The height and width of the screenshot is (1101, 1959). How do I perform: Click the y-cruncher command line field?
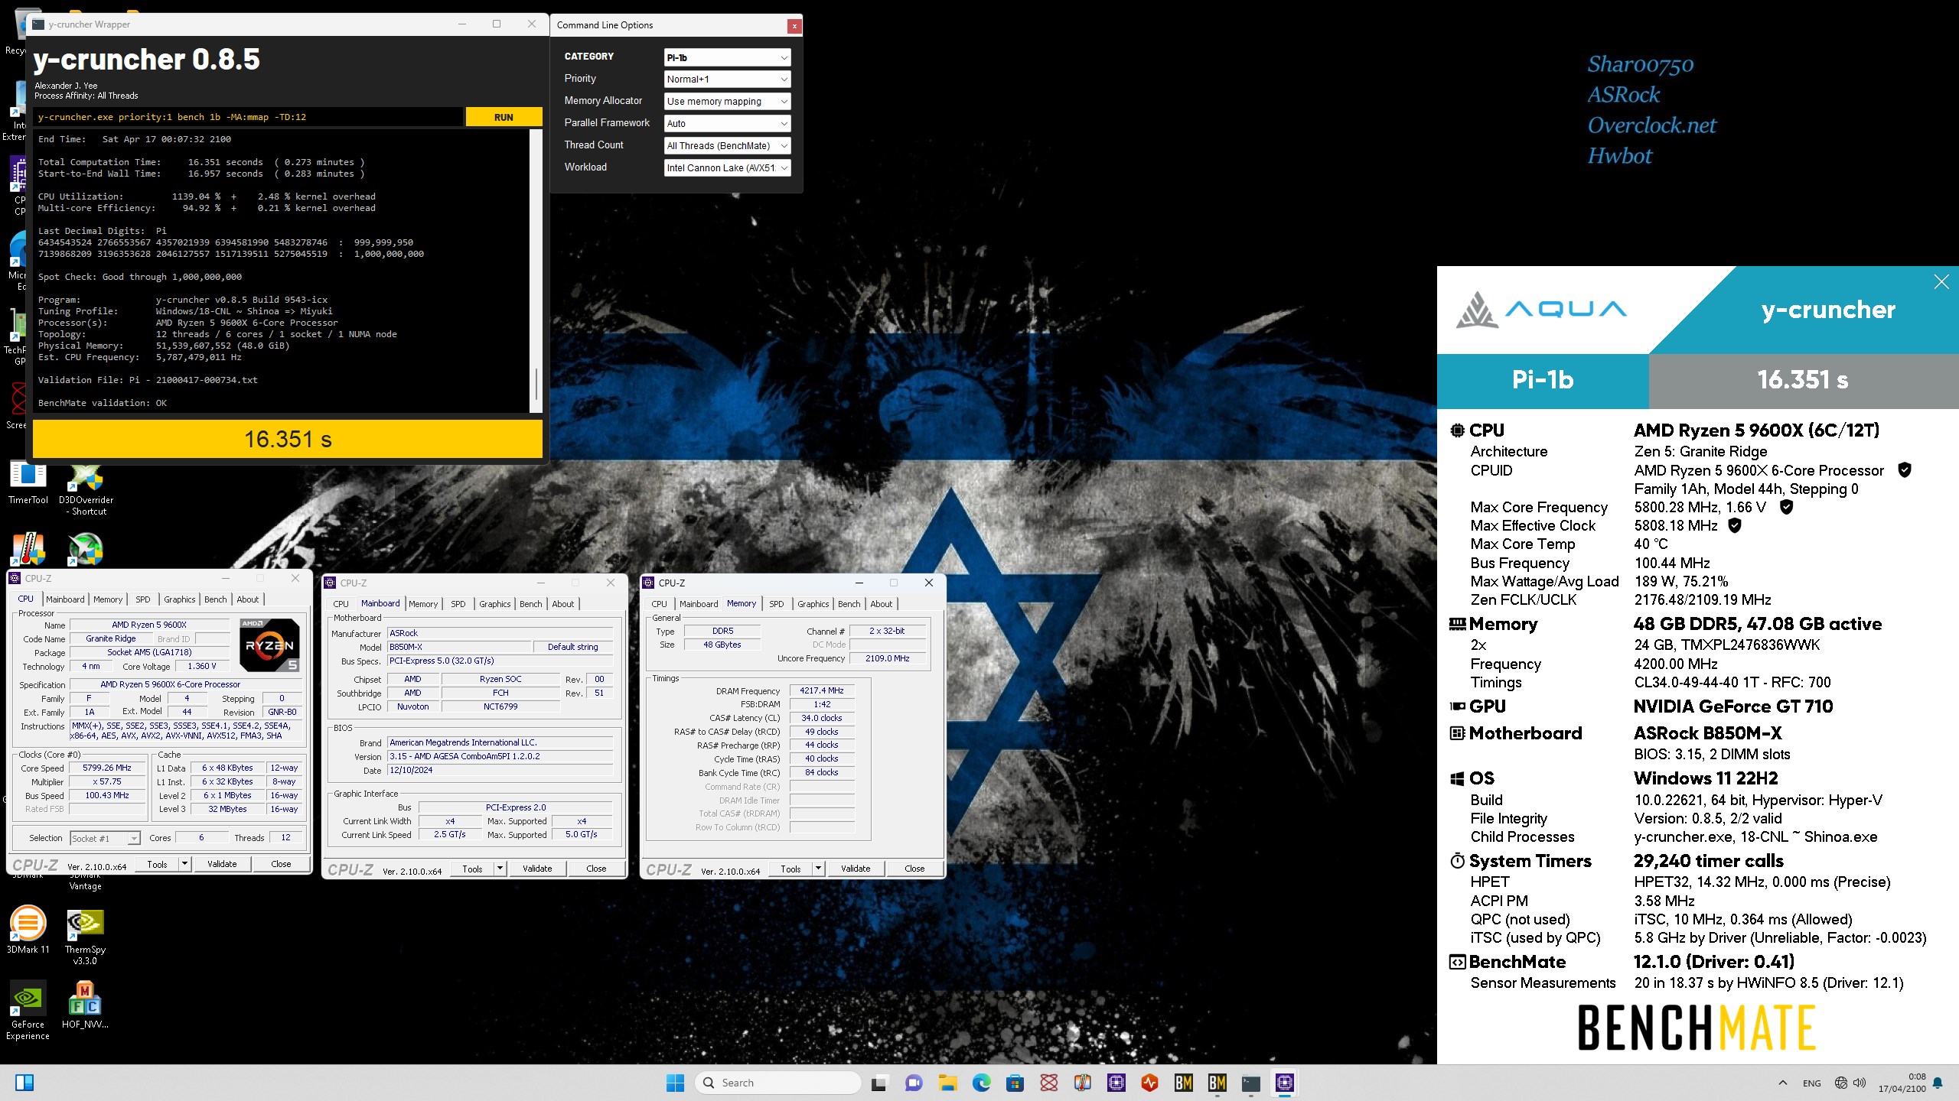(249, 117)
